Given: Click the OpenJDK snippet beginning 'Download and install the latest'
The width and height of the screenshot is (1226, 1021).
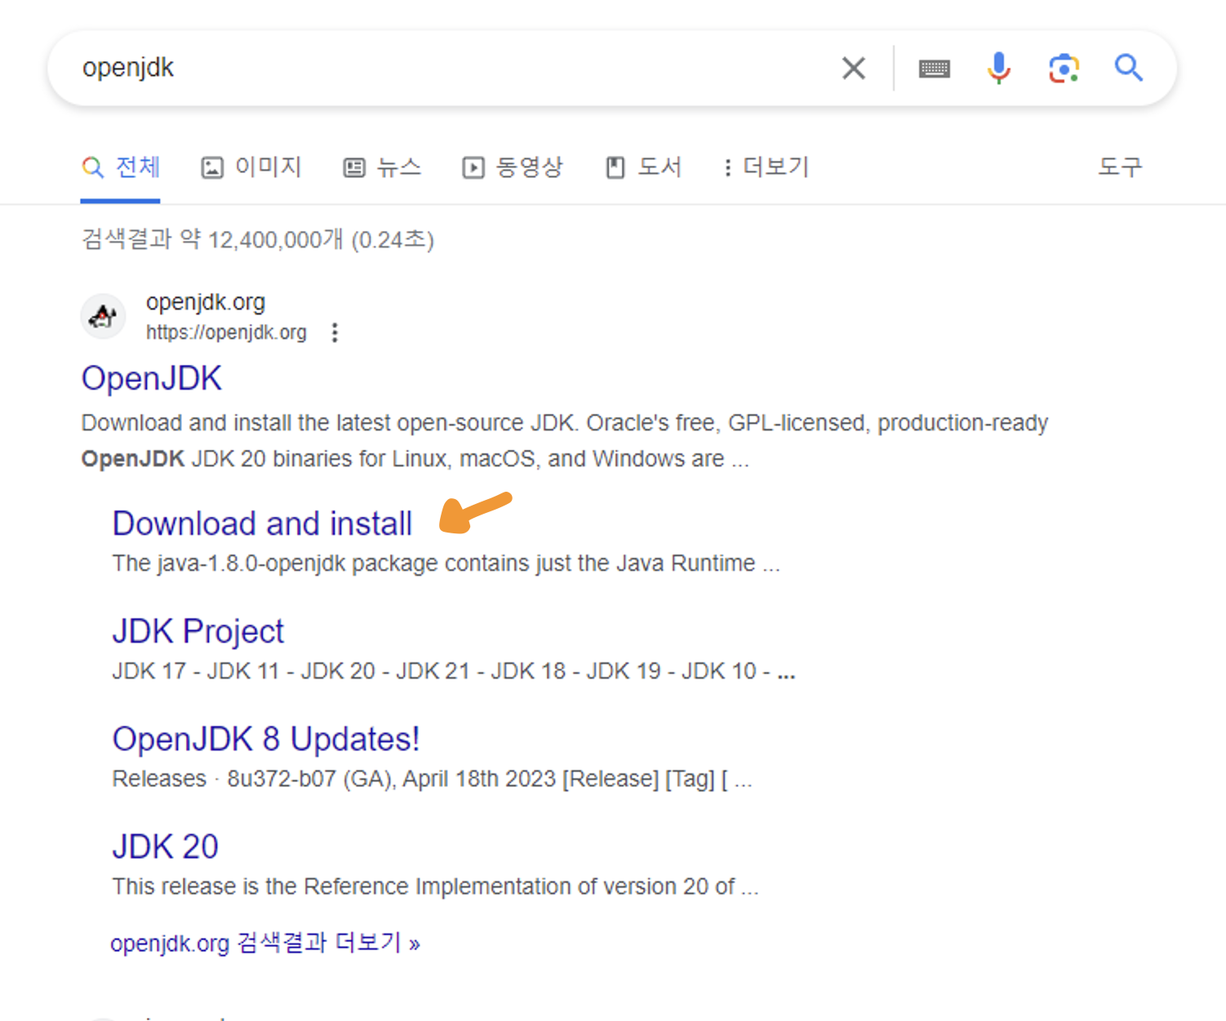Looking at the screenshot, I should point(564,441).
